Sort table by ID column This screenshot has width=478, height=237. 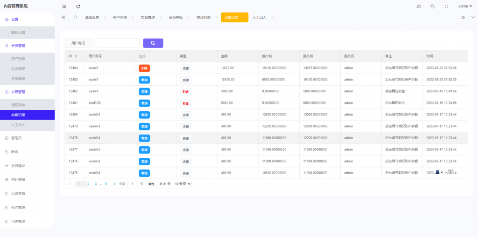pyautogui.click(x=76, y=56)
